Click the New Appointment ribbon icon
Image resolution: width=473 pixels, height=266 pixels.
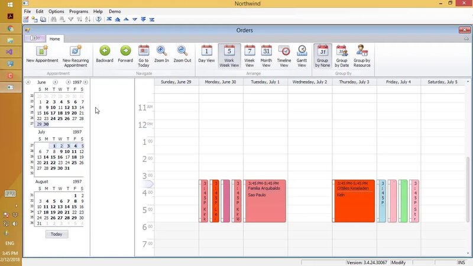[x=42, y=54]
